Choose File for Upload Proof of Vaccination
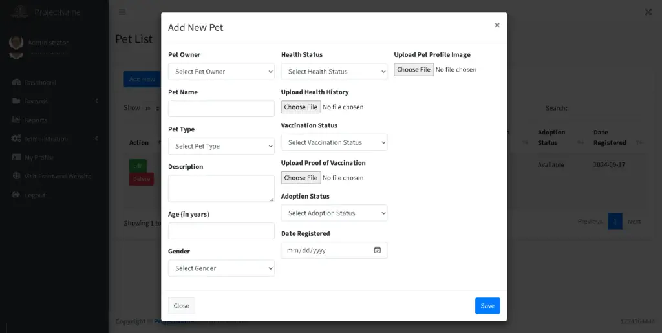662x333 pixels. pos(301,178)
